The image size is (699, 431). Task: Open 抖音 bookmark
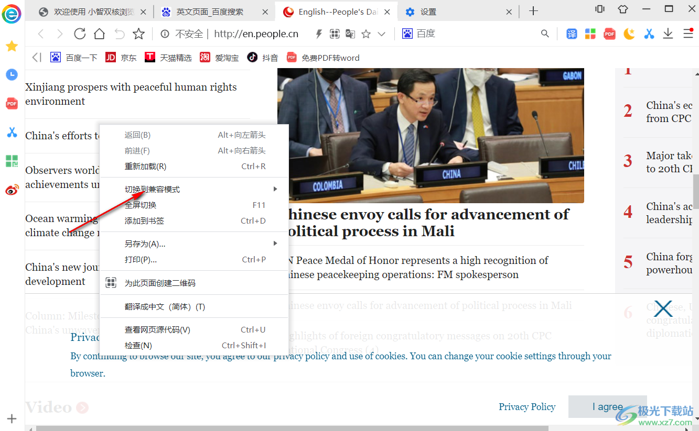click(x=263, y=58)
